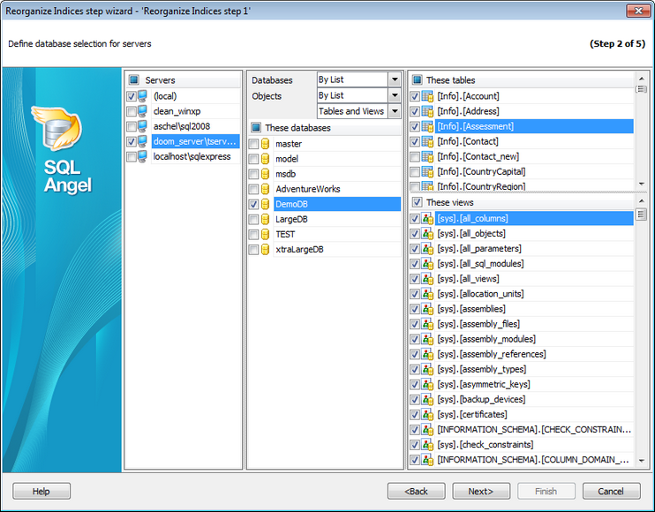Viewport: 655px width, 512px height.
Task: Open the Objects By List dropdown
Action: [x=395, y=95]
